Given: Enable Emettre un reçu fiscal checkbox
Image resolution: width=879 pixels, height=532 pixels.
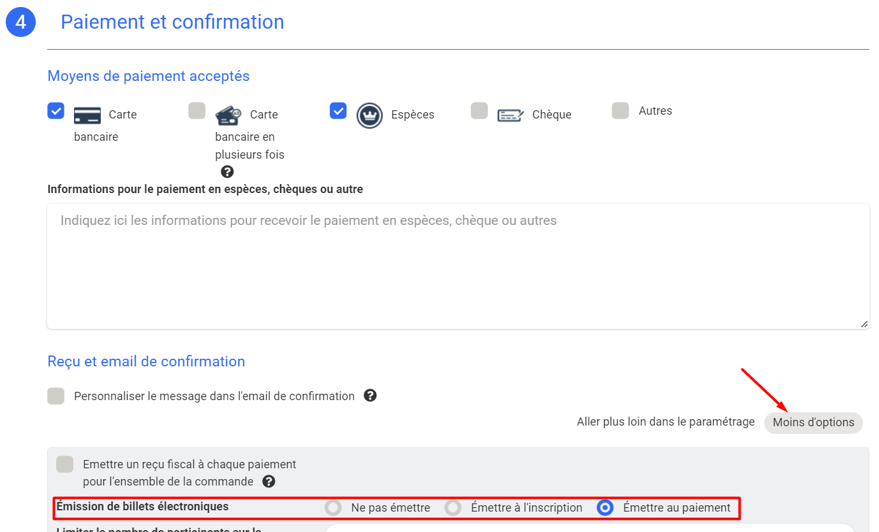Looking at the screenshot, I should [64, 464].
